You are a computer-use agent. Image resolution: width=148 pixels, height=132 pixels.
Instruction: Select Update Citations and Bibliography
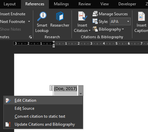click(43, 124)
